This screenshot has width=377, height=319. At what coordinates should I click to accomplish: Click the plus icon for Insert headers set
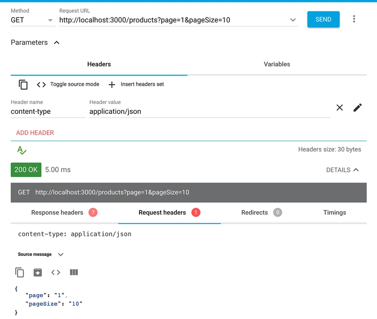[112, 85]
